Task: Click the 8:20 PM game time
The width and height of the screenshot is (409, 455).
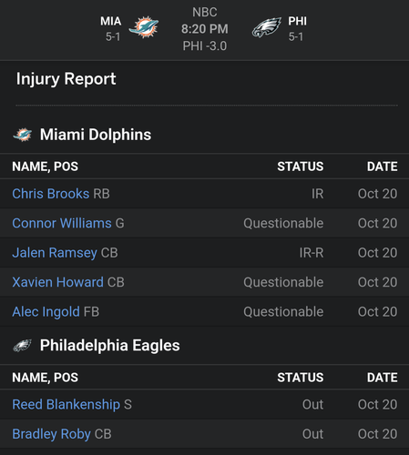Action: coord(205,29)
